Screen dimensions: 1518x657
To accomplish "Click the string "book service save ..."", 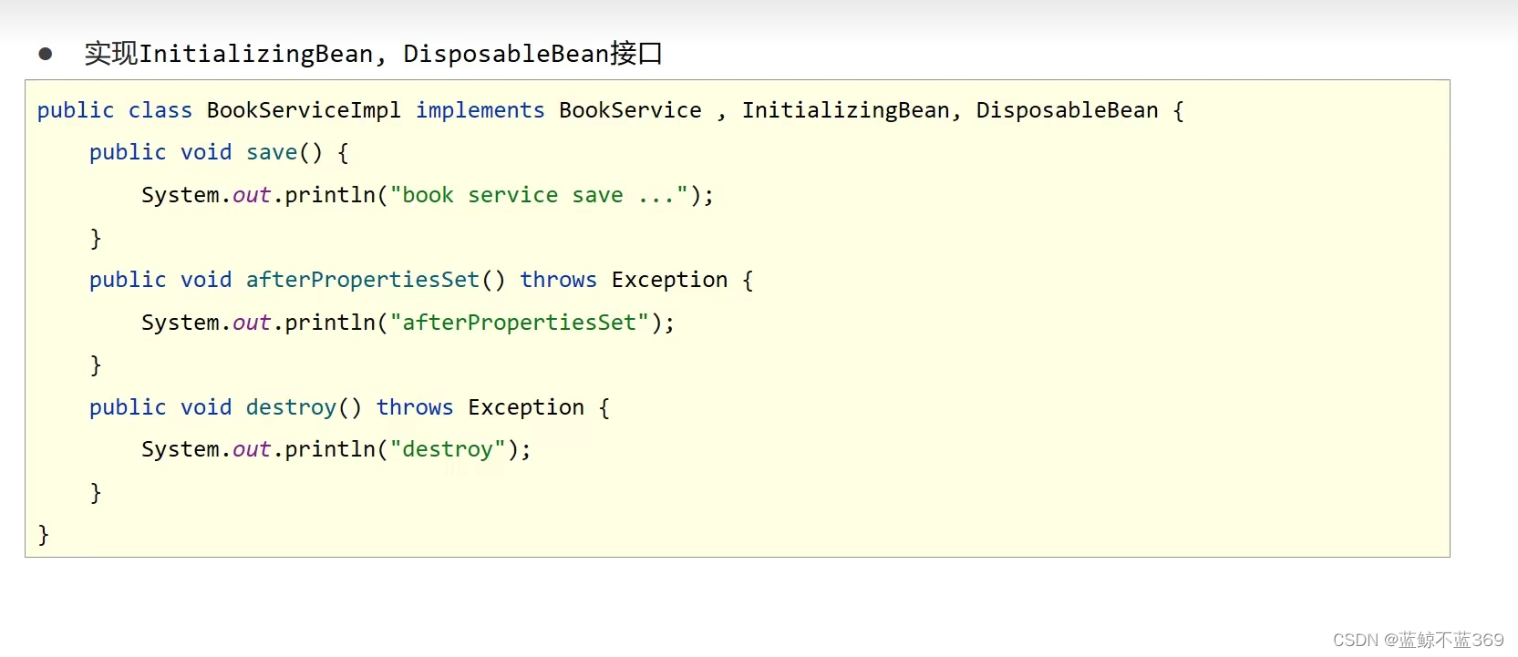I will pyautogui.click(x=539, y=195).
